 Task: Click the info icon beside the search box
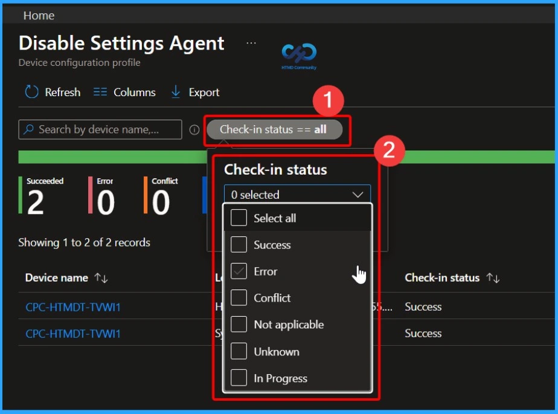click(x=194, y=129)
